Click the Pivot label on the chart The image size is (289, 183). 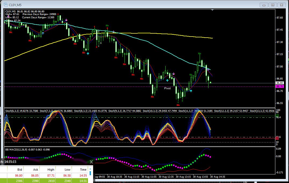[167, 88]
